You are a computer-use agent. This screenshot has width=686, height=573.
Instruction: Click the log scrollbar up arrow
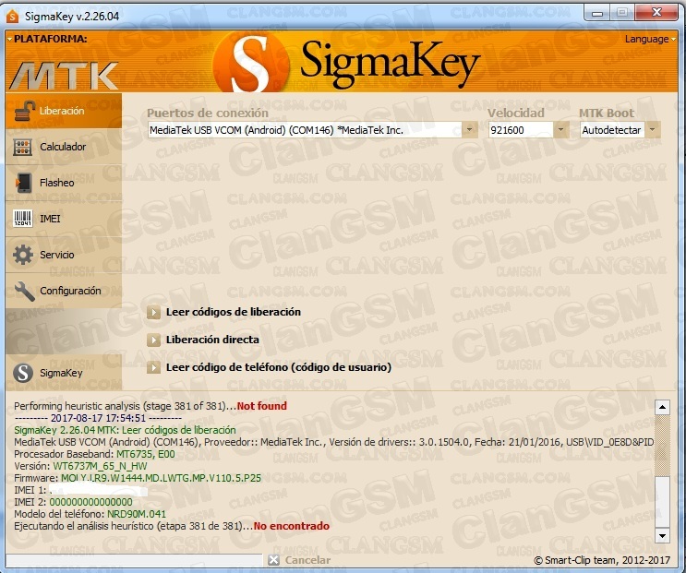coord(662,407)
